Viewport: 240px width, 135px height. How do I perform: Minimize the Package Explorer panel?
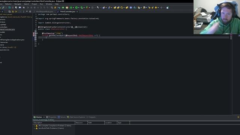(27, 12)
